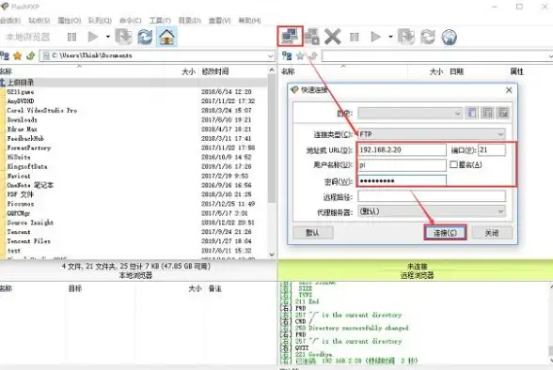The image size is (553, 370).
Task: Open the arrow next to local play icon
Action: [108, 37]
